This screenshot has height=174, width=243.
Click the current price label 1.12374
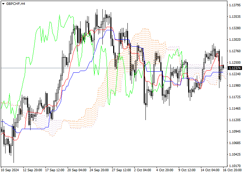[235, 68]
